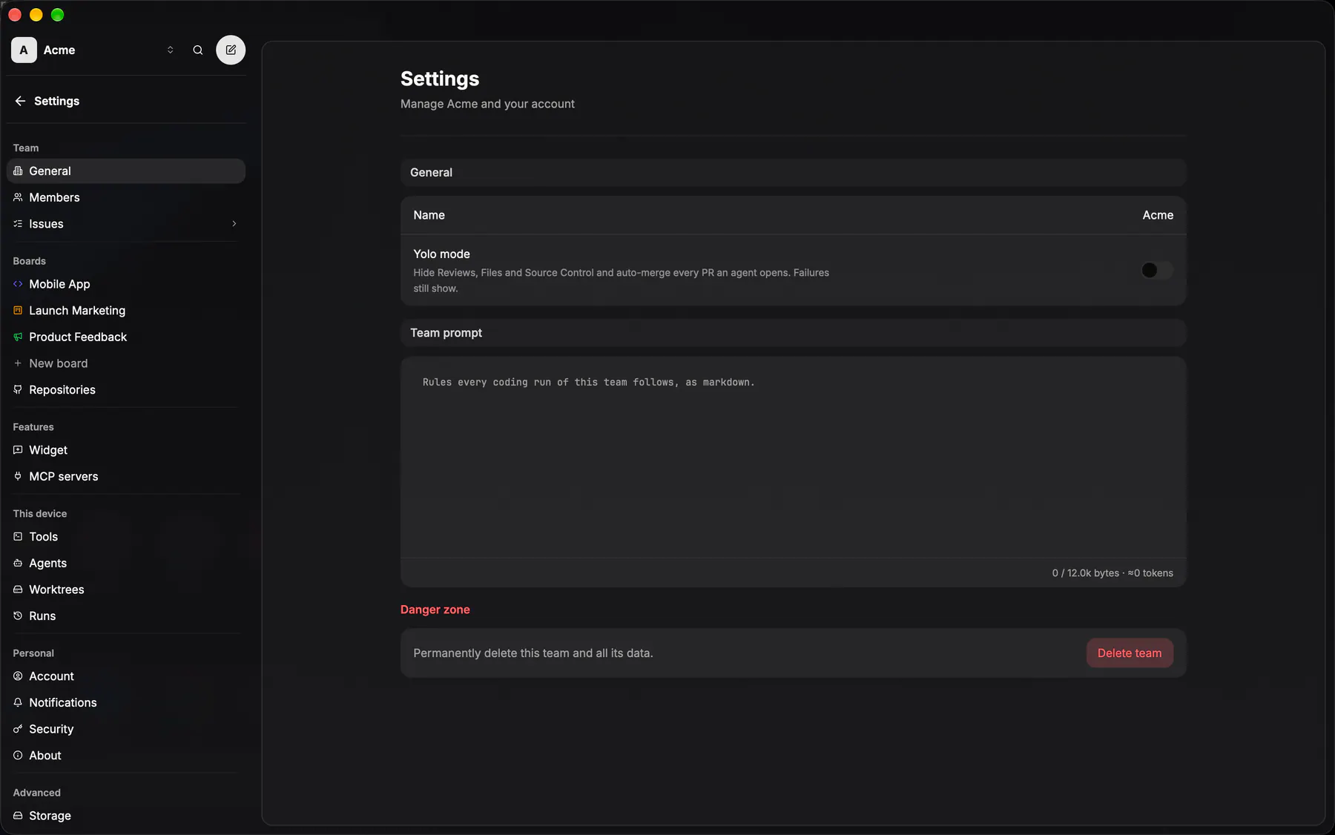Click the General building icon
This screenshot has height=835, width=1335.
click(x=18, y=171)
